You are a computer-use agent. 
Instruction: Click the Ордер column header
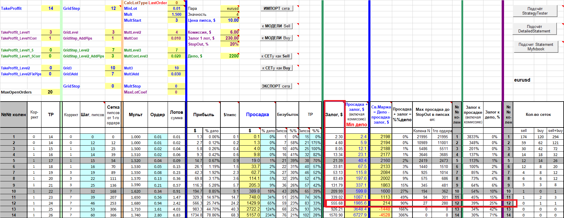(157, 114)
